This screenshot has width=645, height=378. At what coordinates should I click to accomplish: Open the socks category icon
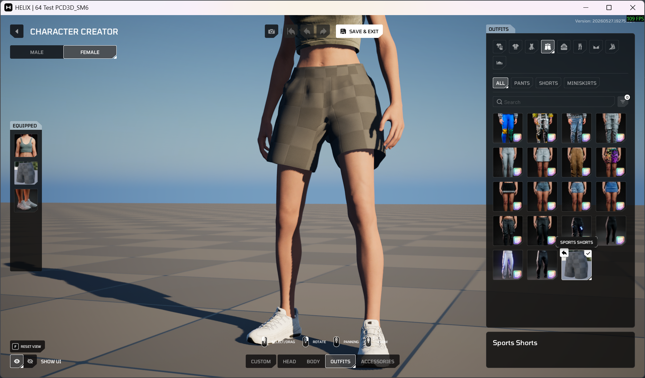tap(612, 47)
